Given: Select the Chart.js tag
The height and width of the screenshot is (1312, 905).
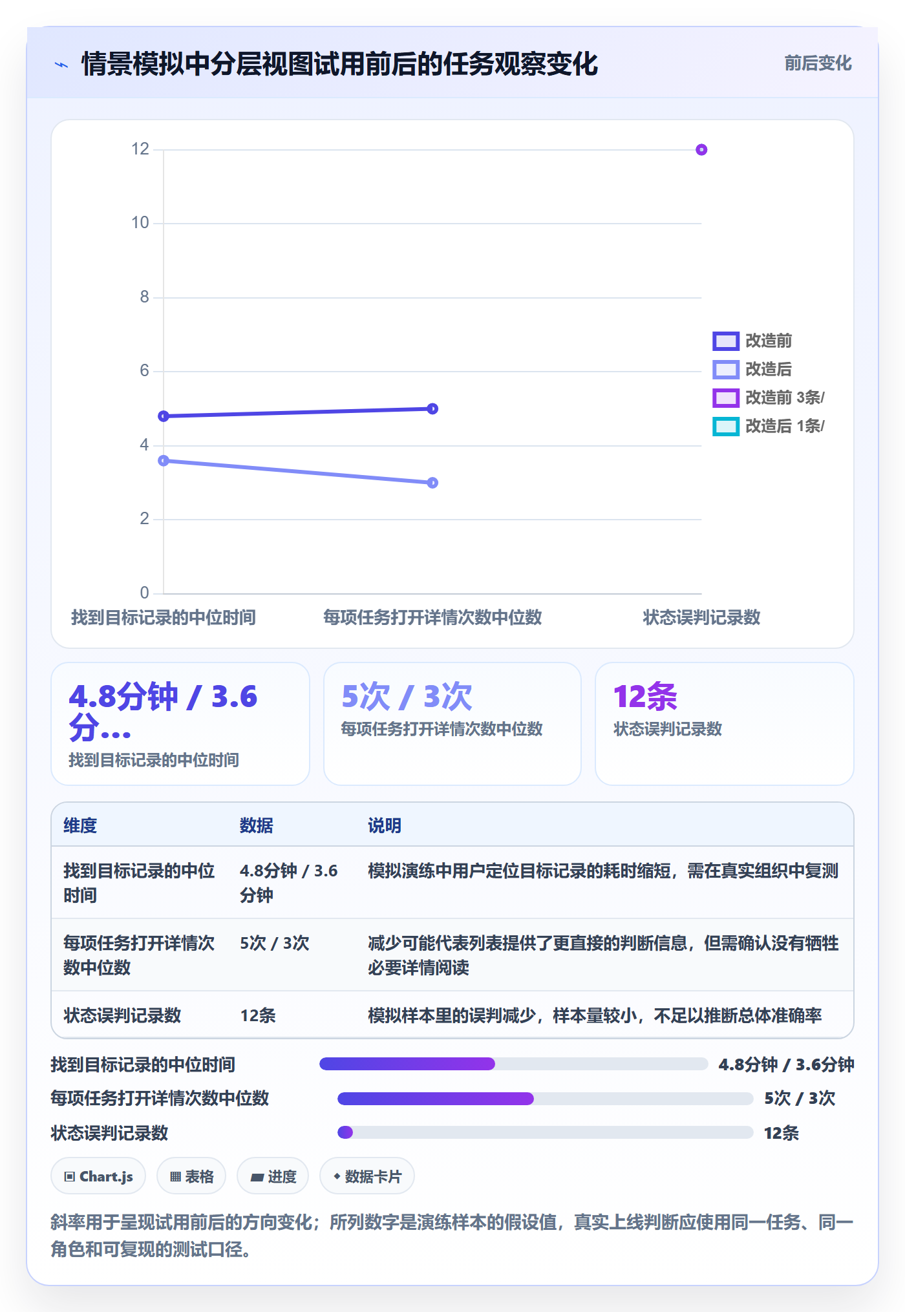Looking at the screenshot, I should coord(98,1176).
